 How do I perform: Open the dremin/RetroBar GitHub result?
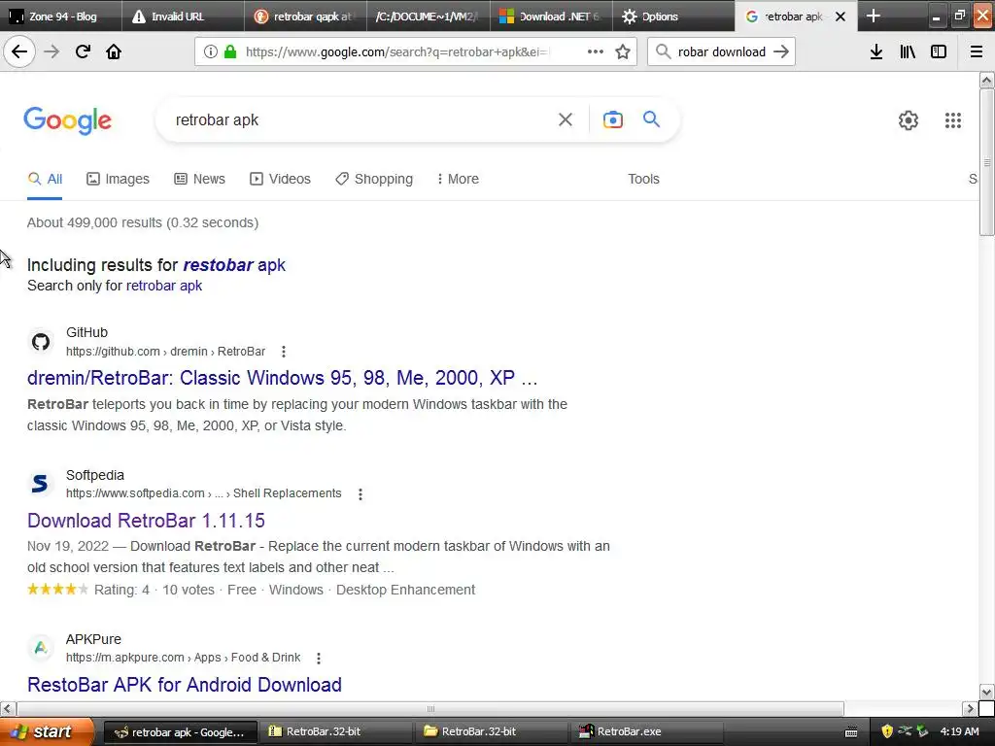click(x=283, y=378)
